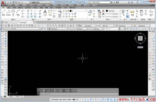Image resolution: width=156 pixels, height=102 pixels.
Task: Toggle Model space (模型) button in the status bar
Action: (74, 99)
